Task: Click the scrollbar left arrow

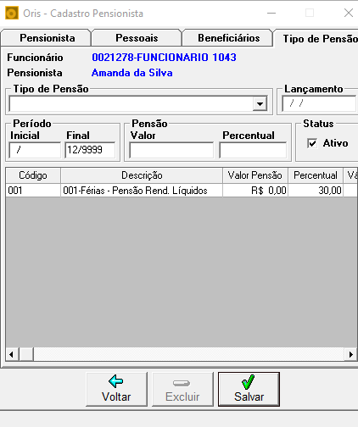Action: coord(12,354)
